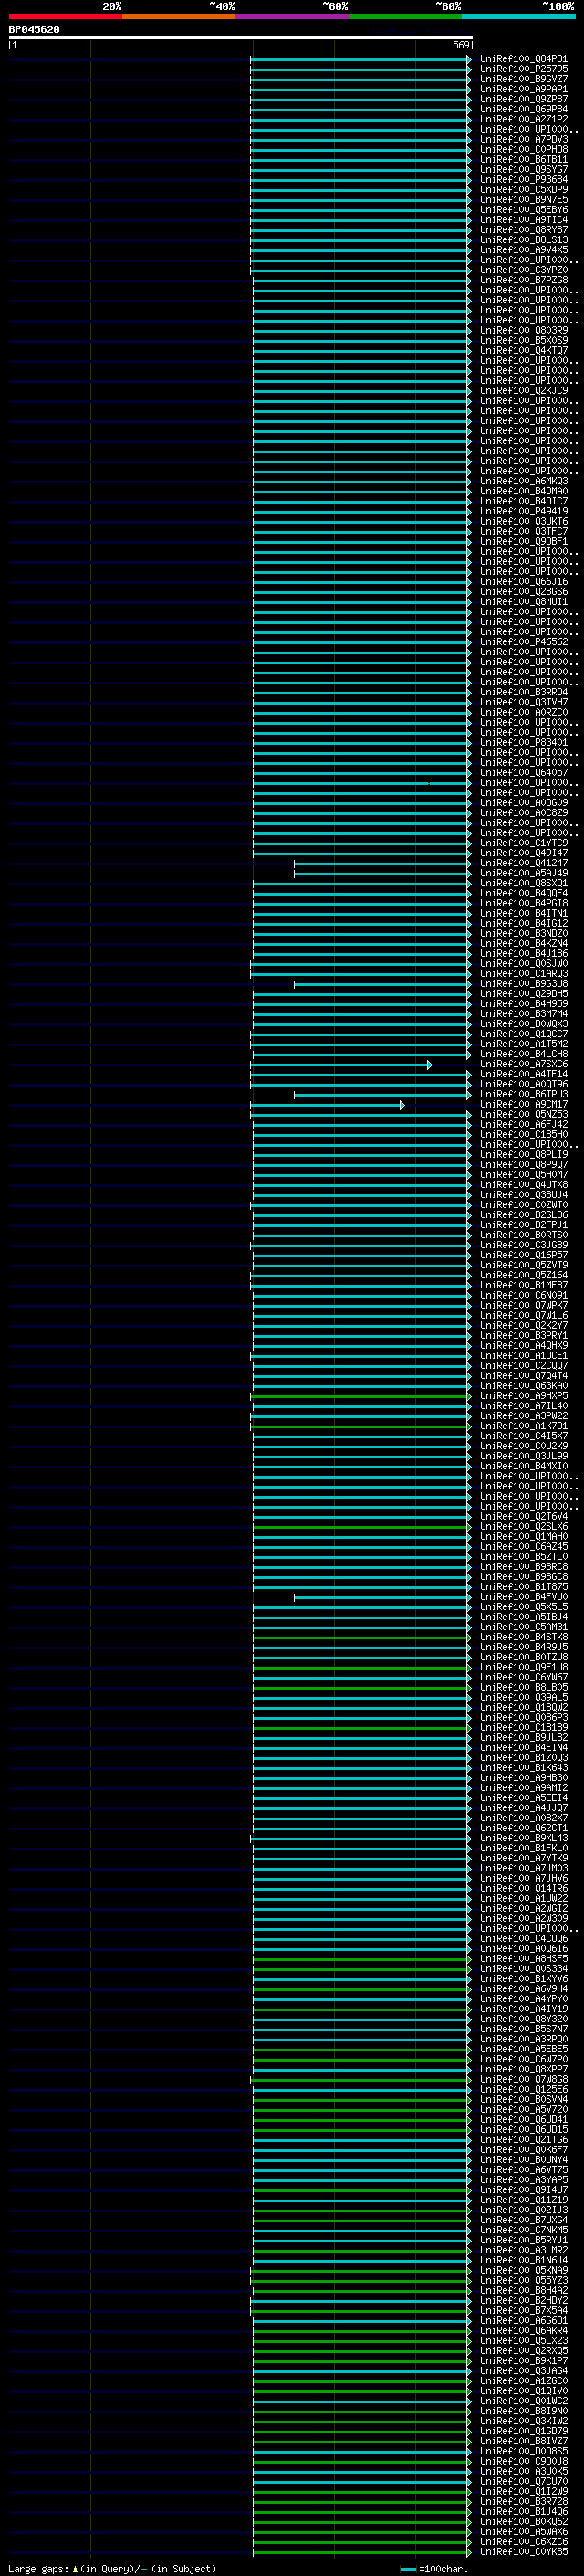Select hit UniRef100_Q8PLI9

[523, 1154]
